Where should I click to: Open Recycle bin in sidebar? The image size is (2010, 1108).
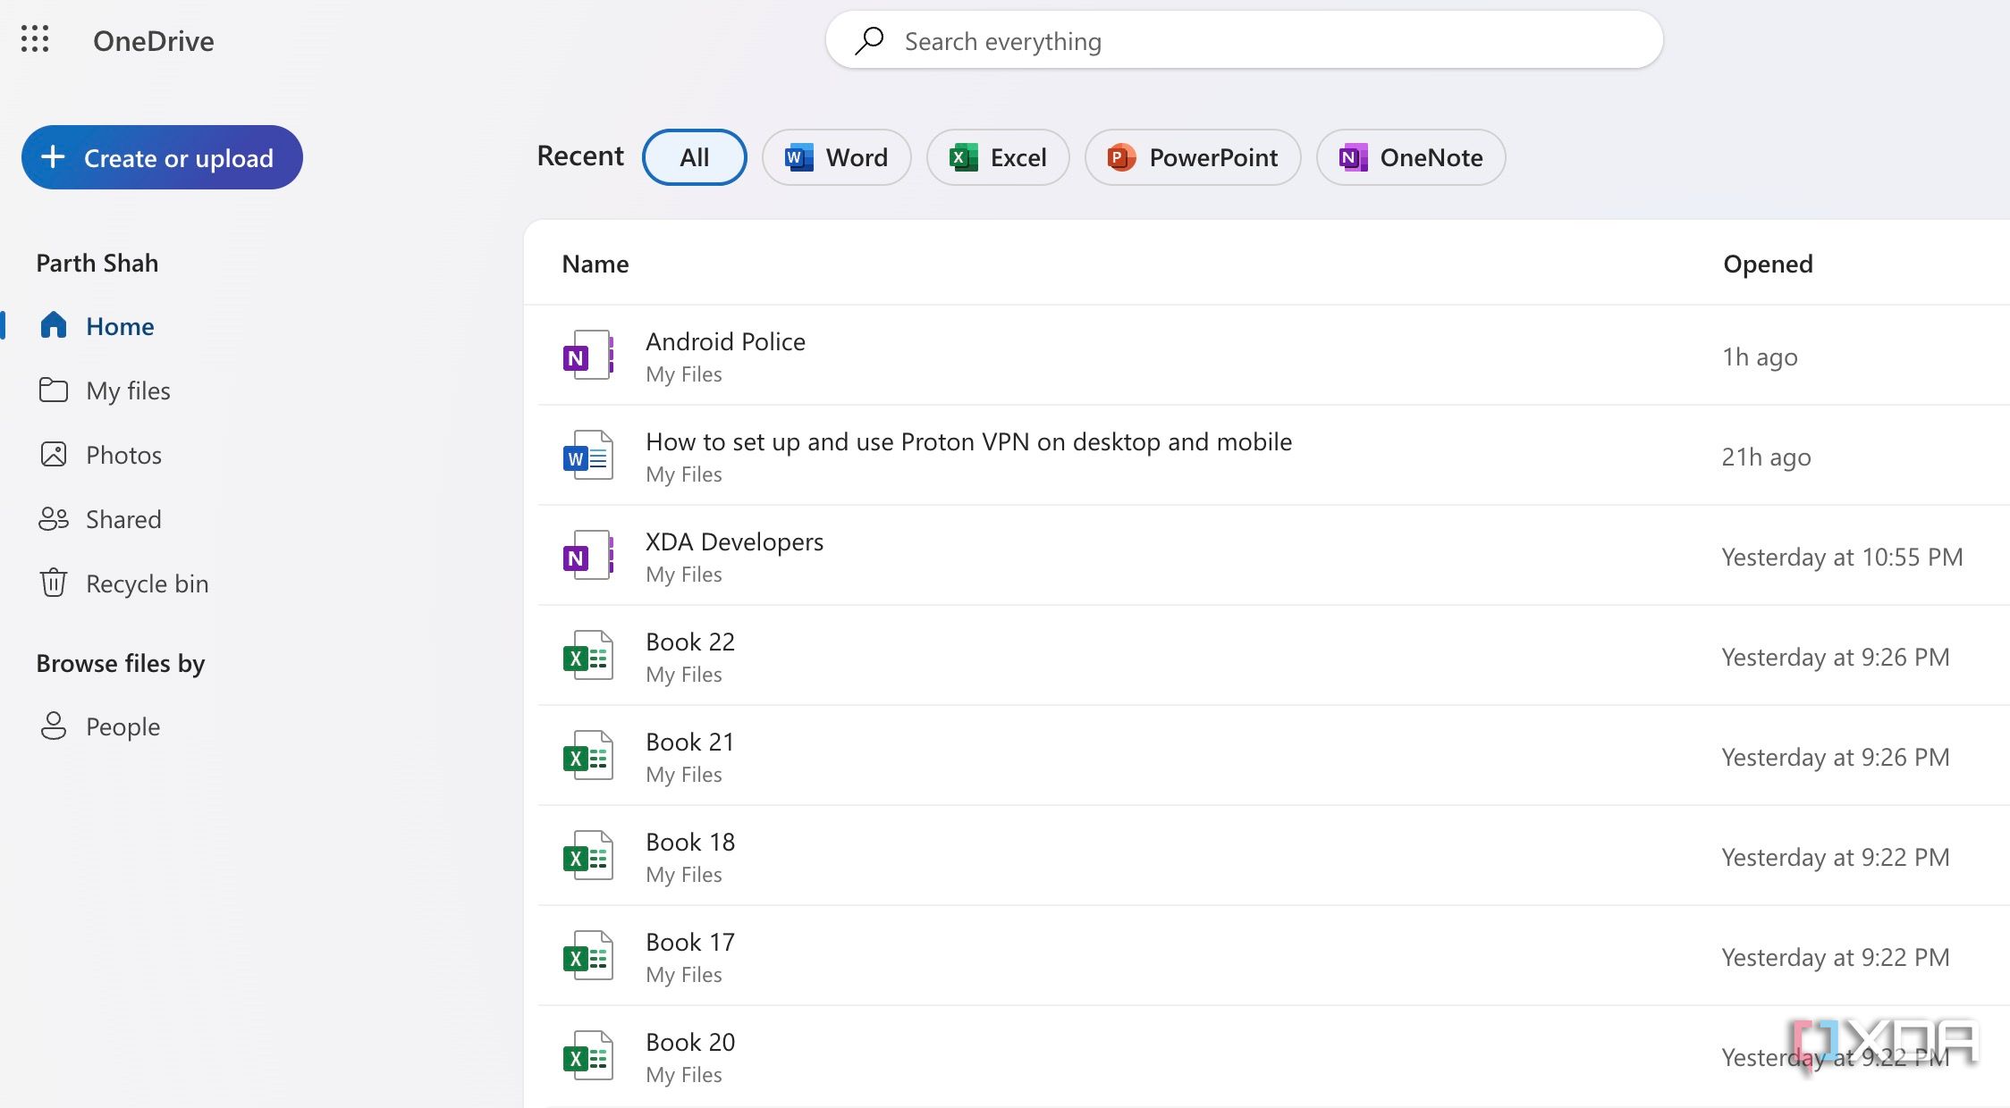147,583
